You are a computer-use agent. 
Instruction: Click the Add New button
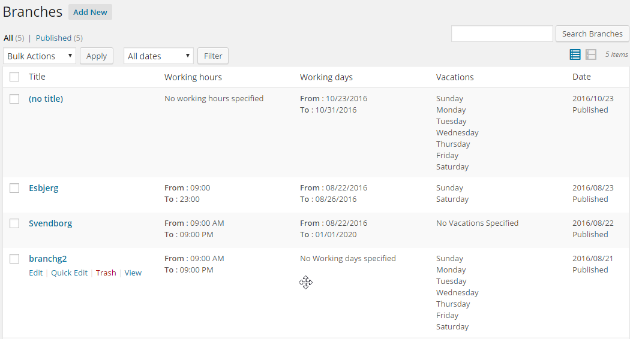tap(90, 12)
